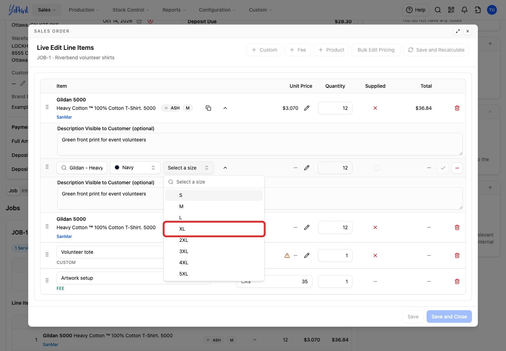Screen dimensions: 506x351
Task: Delete the $36.84 Gildan 5000 line item
Action: click(x=457, y=108)
